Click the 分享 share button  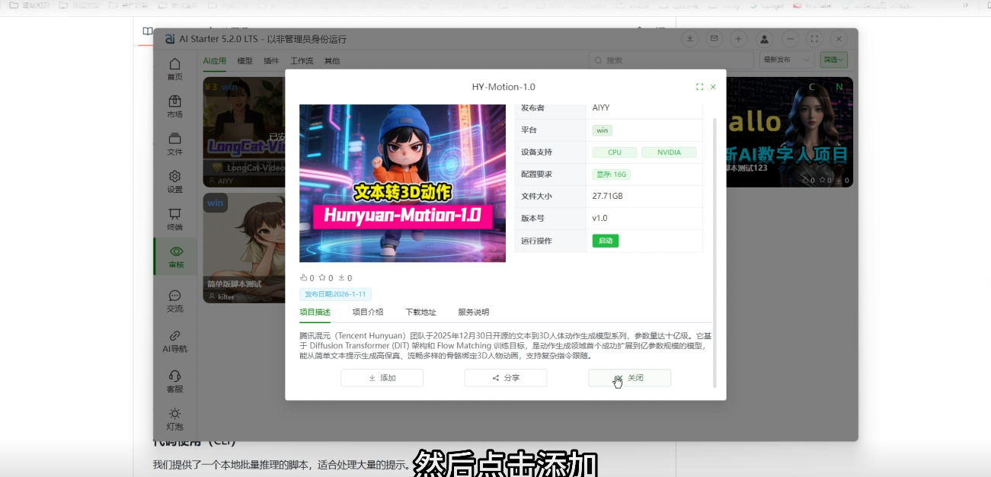(x=506, y=378)
